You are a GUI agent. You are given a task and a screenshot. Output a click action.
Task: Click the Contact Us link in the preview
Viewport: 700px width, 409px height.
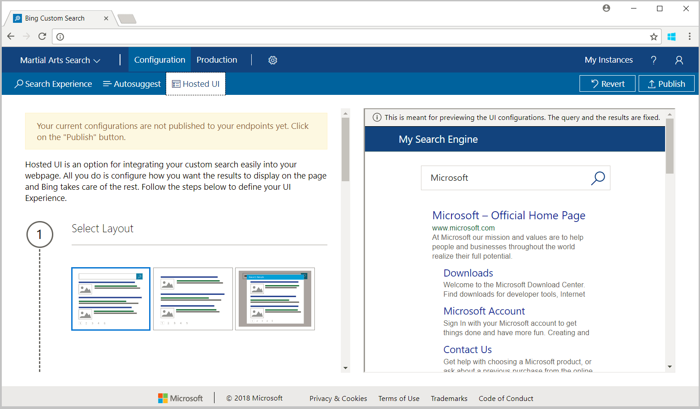467,349
